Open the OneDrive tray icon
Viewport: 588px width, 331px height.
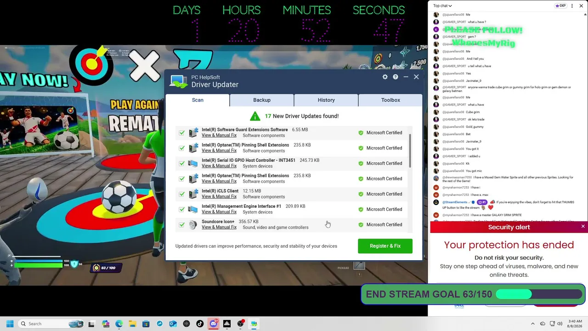pos(543,324)
